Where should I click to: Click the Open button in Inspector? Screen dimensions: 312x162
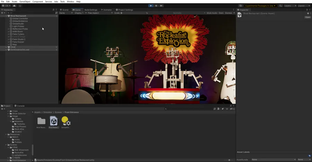click(307, 17)
